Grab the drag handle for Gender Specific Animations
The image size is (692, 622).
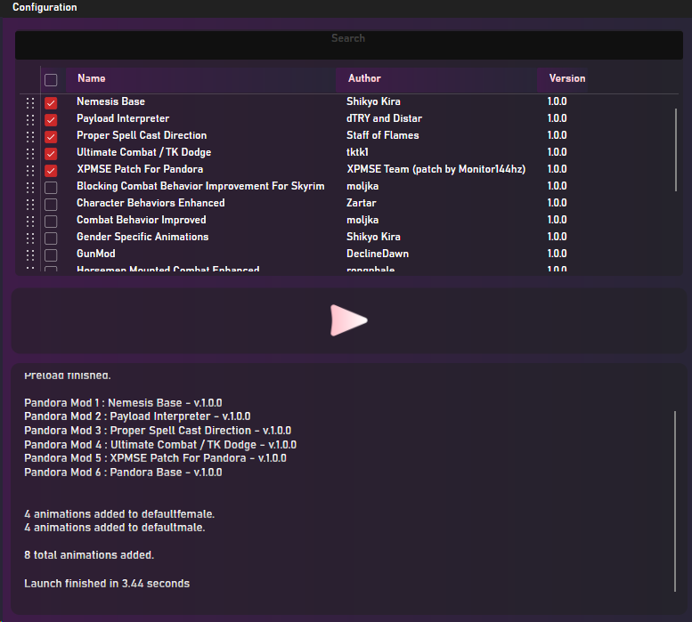tap(30, 238)
